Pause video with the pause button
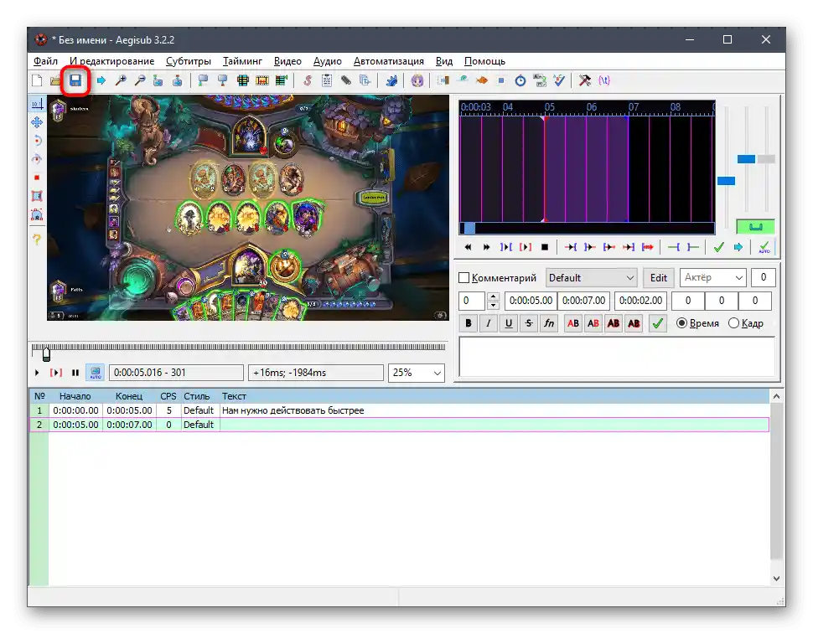The width and height of the screenshot is (813, 634). tap(75, 373)
